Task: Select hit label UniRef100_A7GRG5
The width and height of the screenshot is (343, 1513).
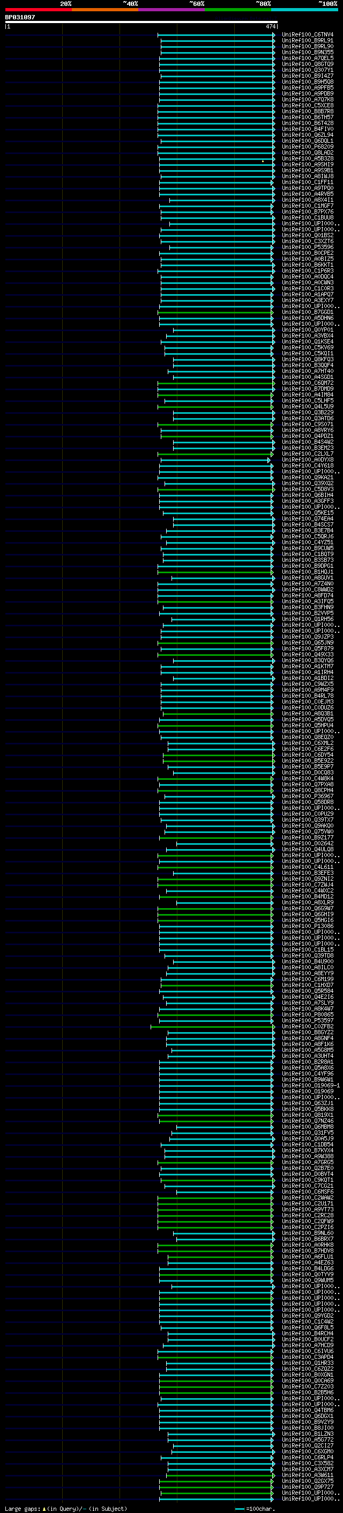Action: 308,1163
